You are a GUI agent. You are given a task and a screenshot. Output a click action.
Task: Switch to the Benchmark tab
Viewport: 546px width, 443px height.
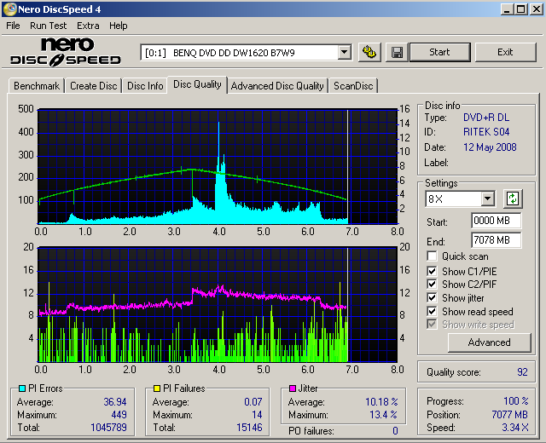coord(37,86)
